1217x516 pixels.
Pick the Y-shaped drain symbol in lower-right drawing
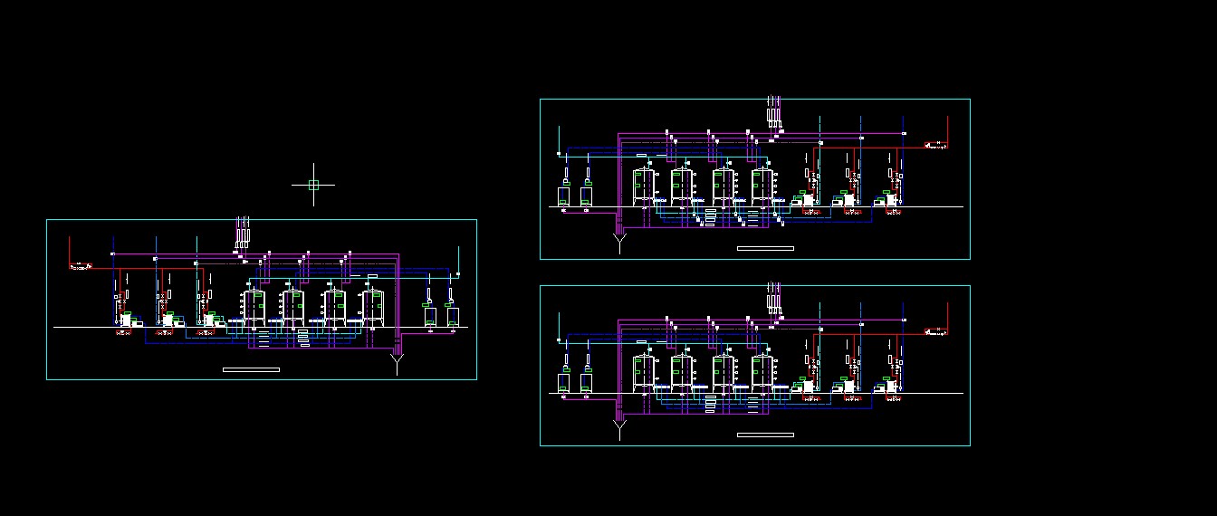pyautogui.click(x=619, y=429)
